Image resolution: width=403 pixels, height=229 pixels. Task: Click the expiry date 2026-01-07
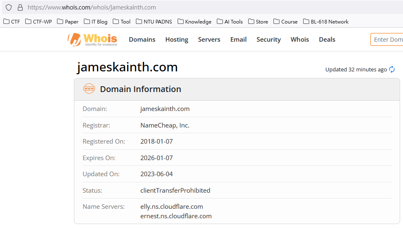click(x=156, y=158)
